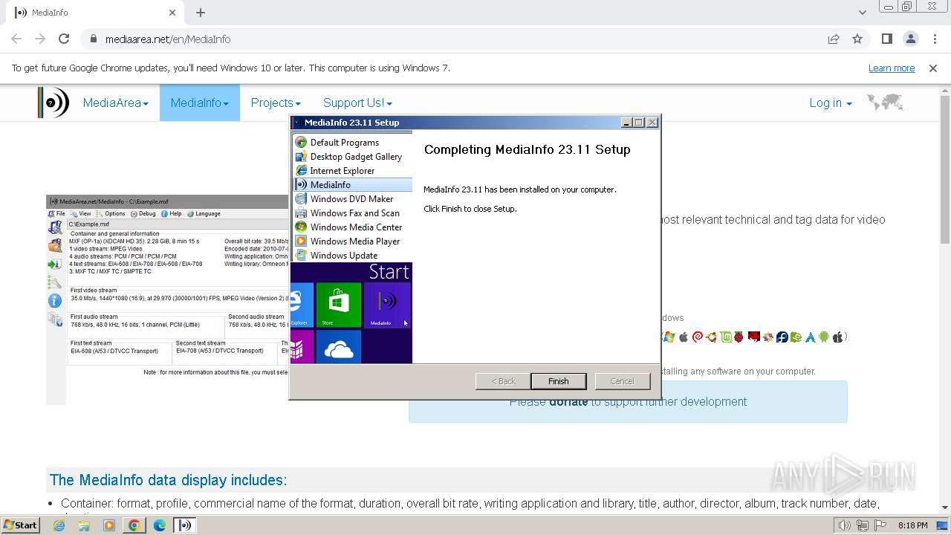Expand the MediaArea dropdown menu

point(115,103)
